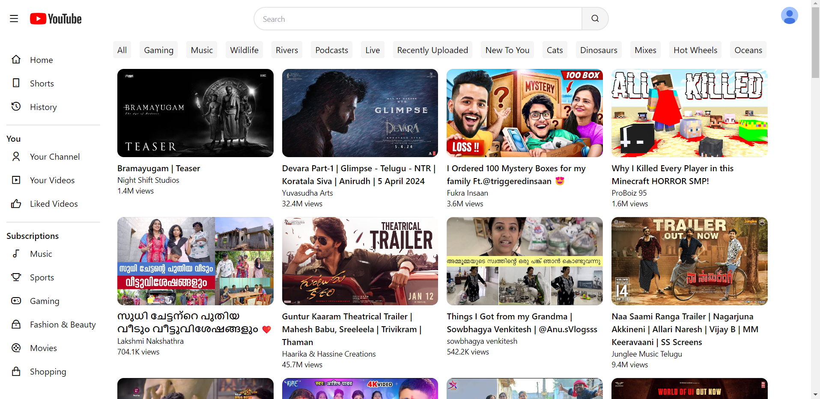Open the Minecraft All Killed thumbnail

tap(689, 113)
